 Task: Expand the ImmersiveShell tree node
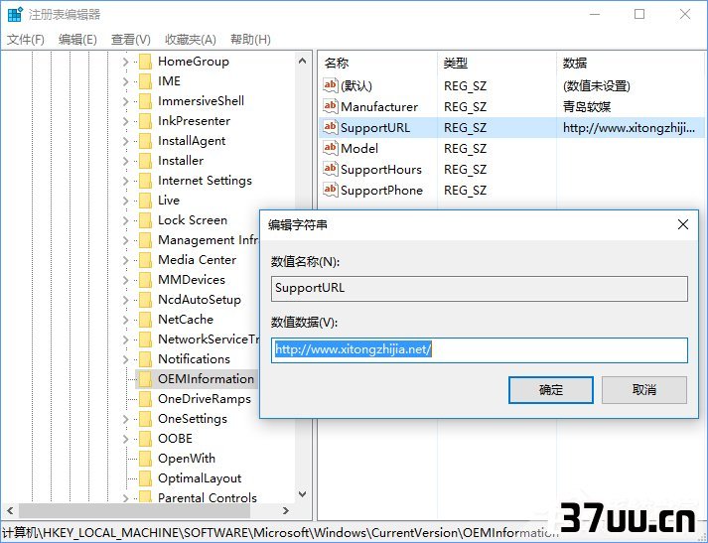[x=126, y=101]
